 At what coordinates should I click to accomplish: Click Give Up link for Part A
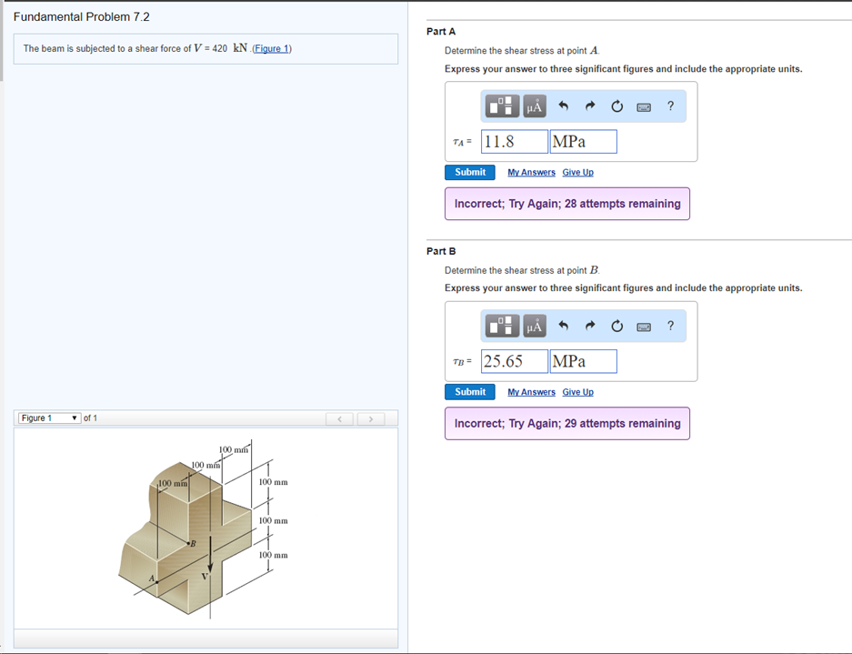coord(577,172)
